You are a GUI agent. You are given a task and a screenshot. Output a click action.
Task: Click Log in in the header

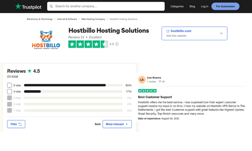tap(205, 6)
